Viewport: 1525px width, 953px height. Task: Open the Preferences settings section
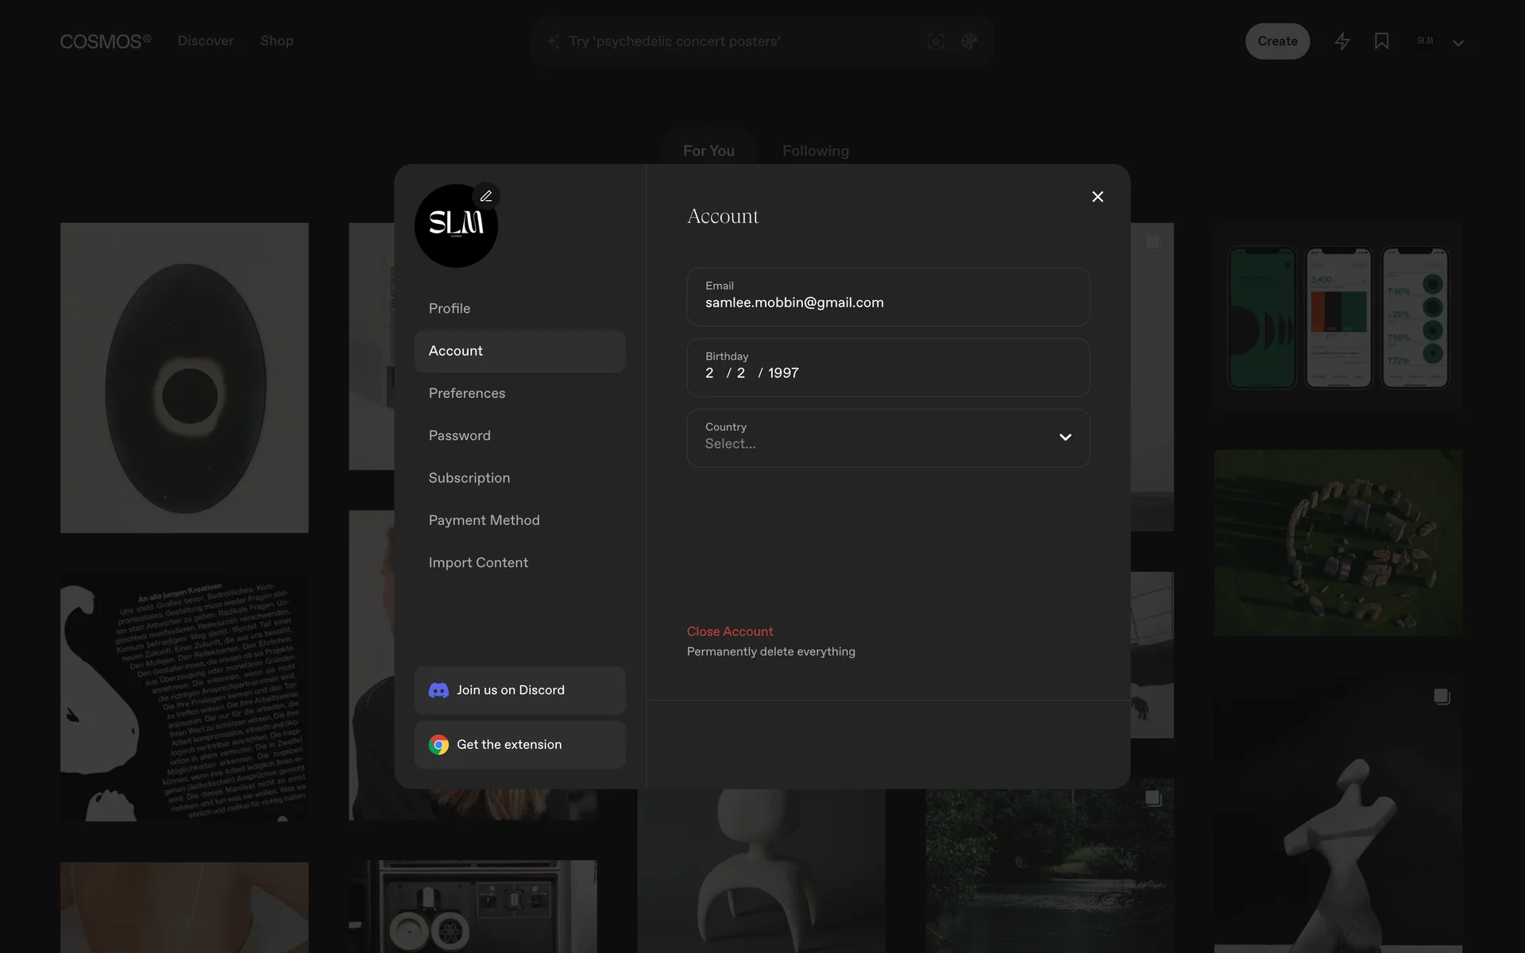click(466, 393)
